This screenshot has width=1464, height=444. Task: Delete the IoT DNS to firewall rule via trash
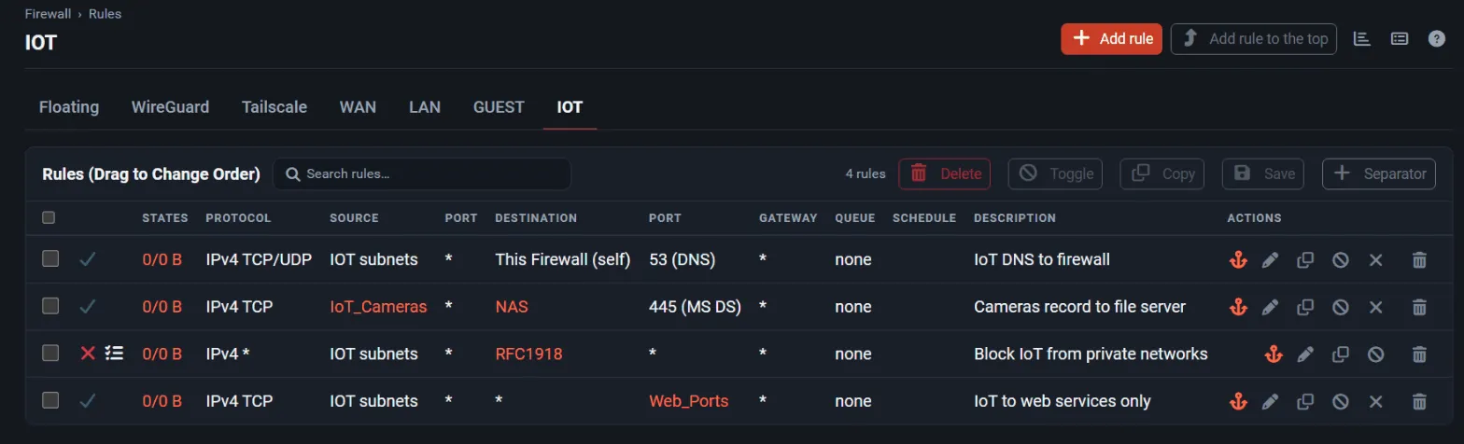(1419, 259)
